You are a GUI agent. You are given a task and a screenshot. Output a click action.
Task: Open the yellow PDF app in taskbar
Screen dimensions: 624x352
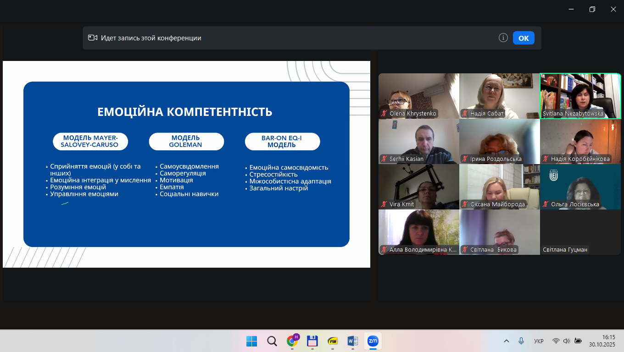click(x=333, y=341)
